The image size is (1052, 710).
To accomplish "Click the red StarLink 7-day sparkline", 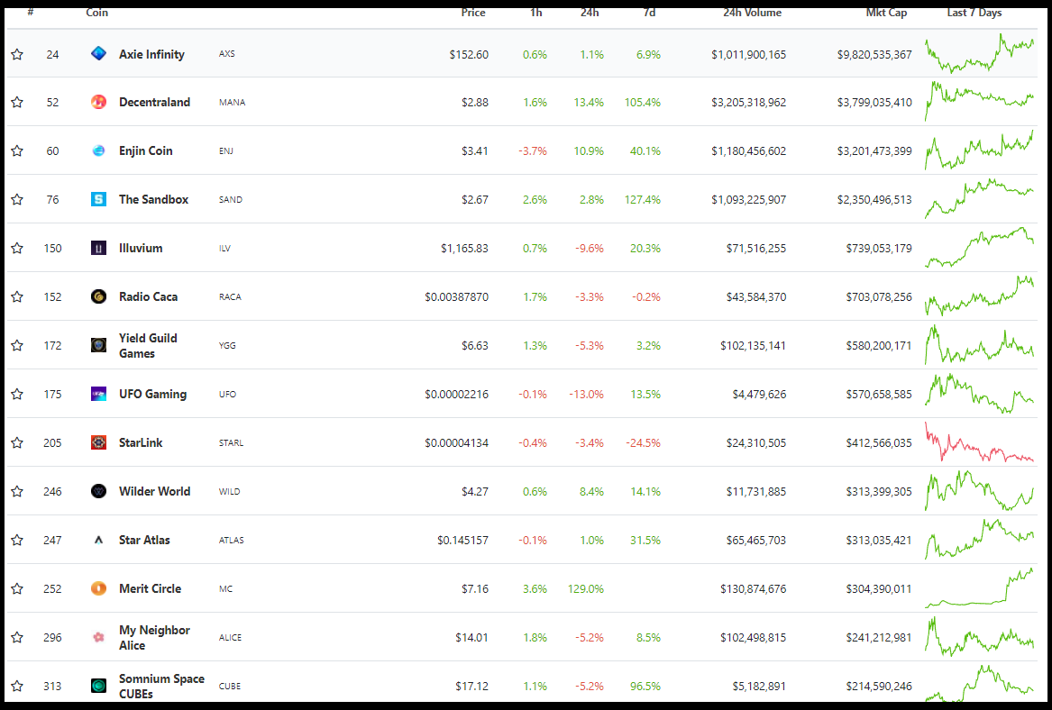I will pos(980,442).
